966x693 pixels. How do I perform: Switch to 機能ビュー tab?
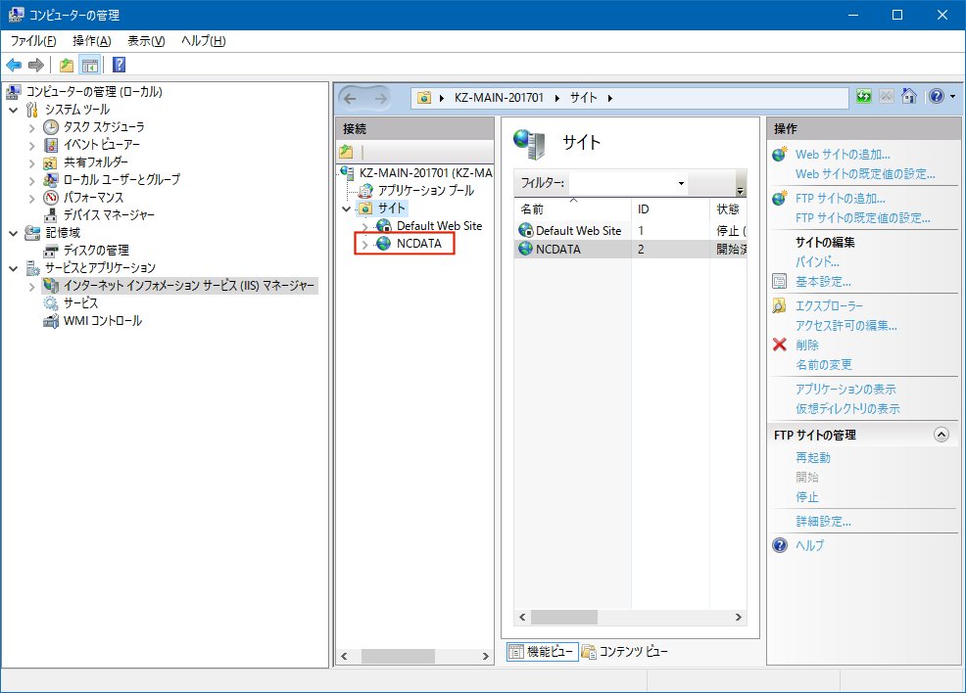pyautogui.click(x=542, y=651)
